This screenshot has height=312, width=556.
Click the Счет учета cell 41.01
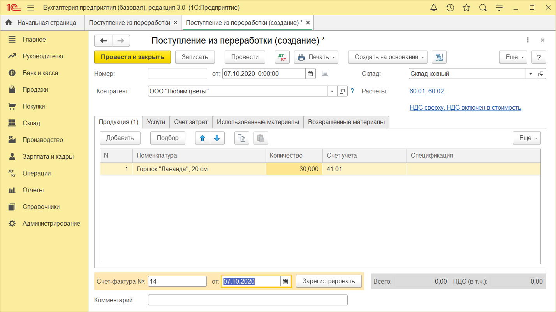coord(364,169)
